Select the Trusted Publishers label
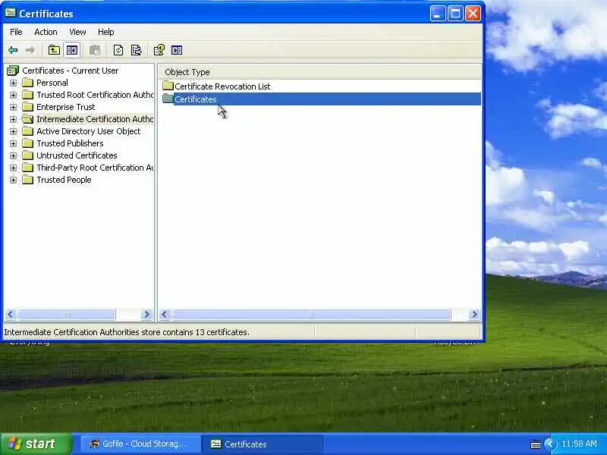Screen dimensions: 607x455 tap(70, 143)
